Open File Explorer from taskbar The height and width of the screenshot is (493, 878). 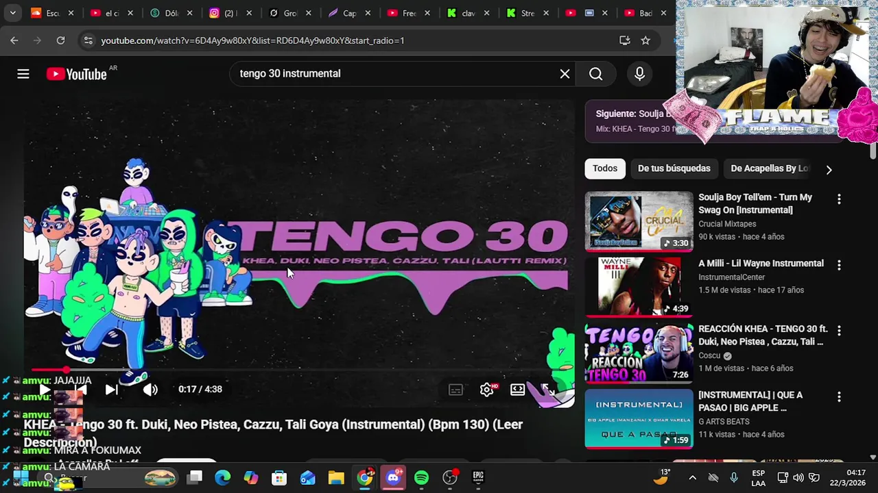[336, 477]
